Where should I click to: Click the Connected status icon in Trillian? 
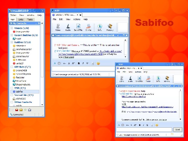click(11, 115)
